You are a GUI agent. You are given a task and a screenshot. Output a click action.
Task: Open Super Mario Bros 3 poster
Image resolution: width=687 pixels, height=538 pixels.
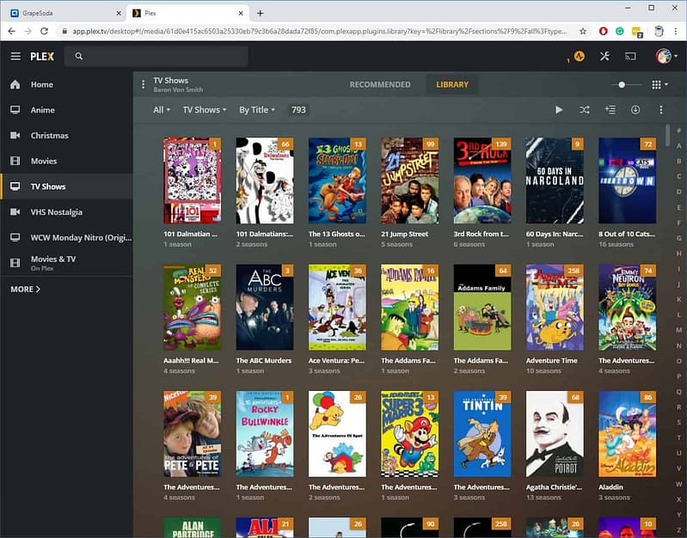[x=409, y=434]
